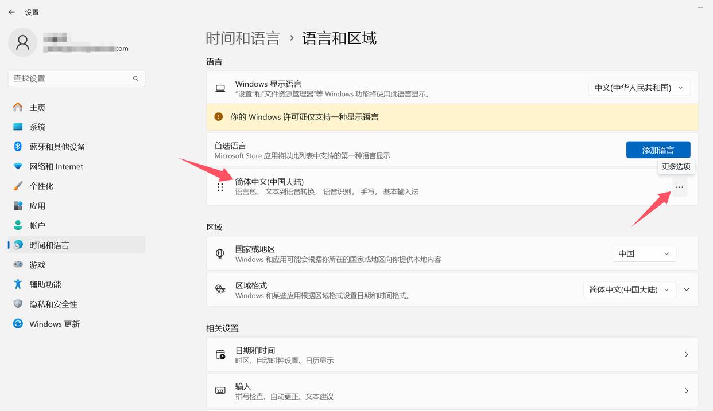This screenshot has height=411, width=713.
Task: Click the 相关设置 section heading
Action: coord(222,328)
